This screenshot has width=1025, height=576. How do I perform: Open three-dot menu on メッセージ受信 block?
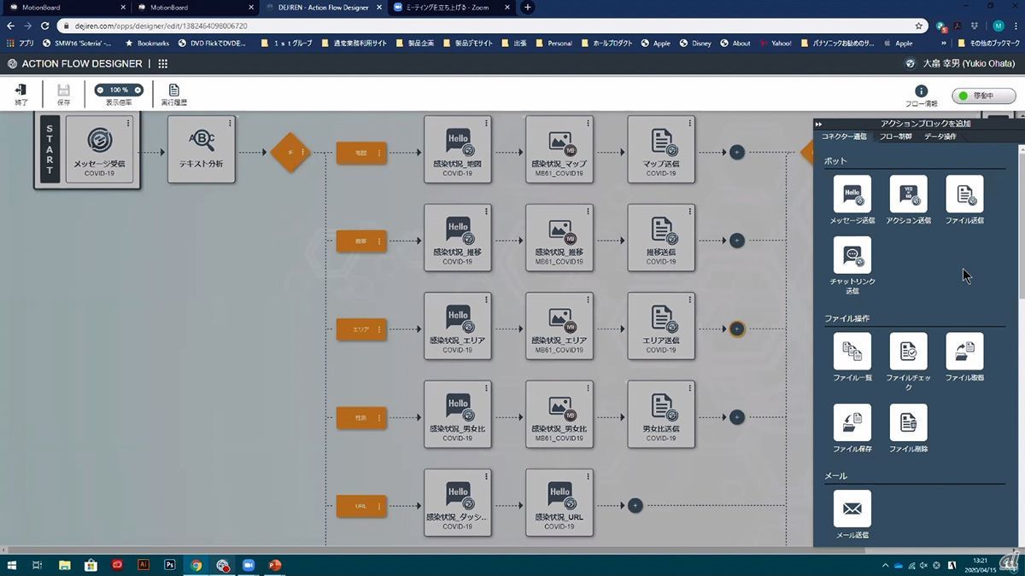(x=128, y=124)
